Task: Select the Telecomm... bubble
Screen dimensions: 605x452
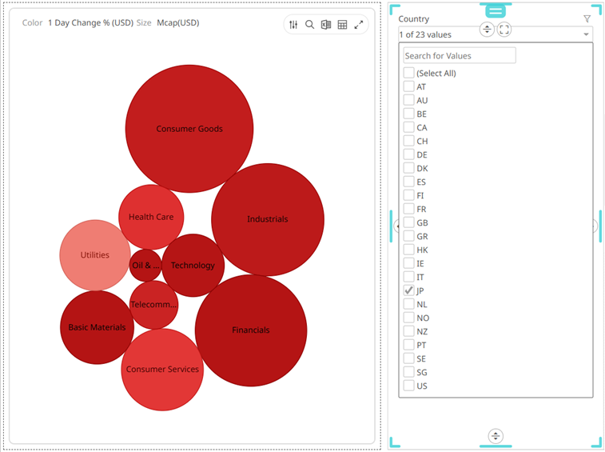Action: pos(154,305)
